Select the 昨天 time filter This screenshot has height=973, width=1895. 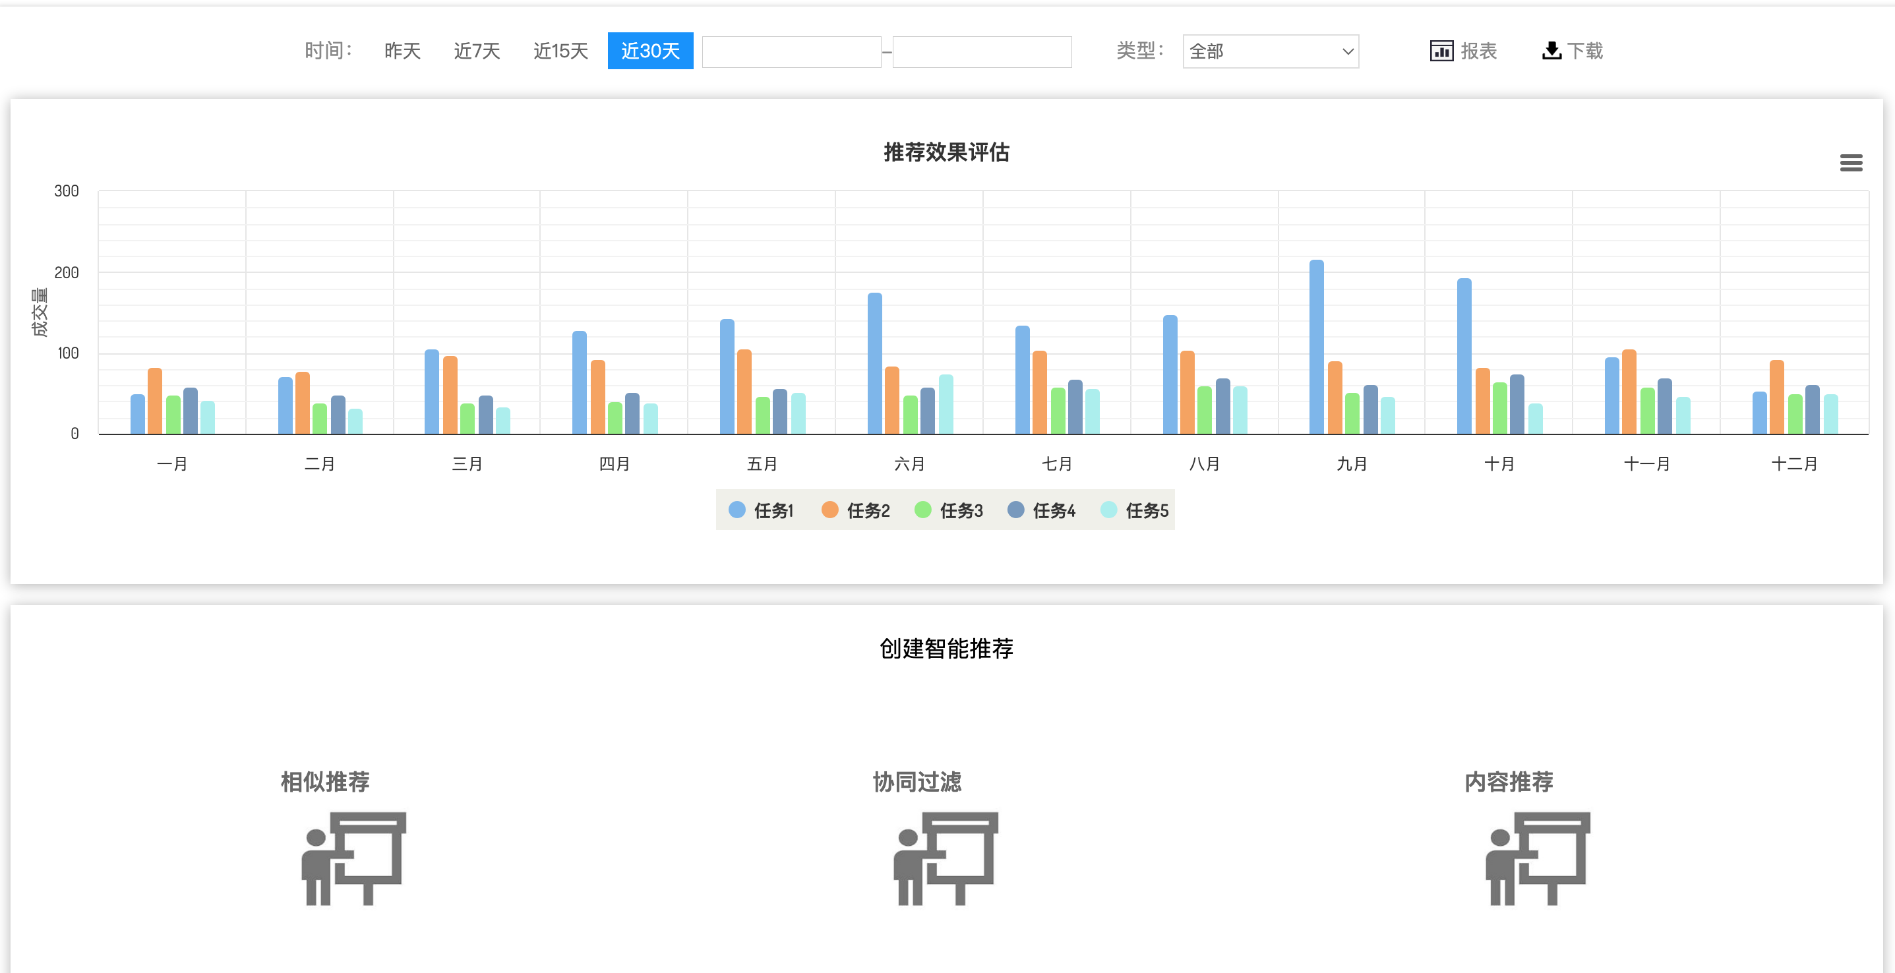coord(402,51)
